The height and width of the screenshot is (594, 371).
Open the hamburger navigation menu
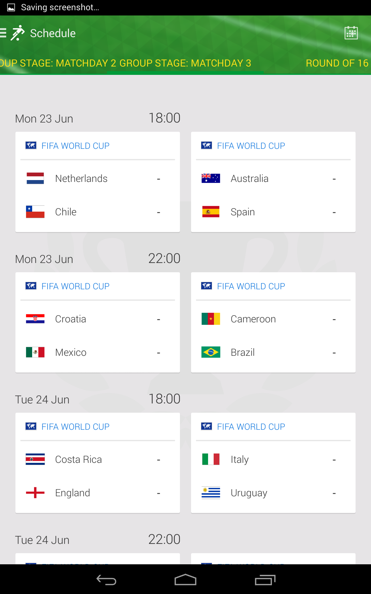[x=4, y=33]
